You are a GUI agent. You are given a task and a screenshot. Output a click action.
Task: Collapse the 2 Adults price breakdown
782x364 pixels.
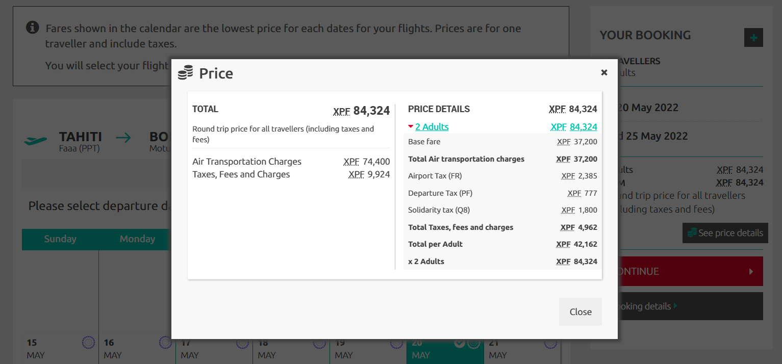[432, 127]
